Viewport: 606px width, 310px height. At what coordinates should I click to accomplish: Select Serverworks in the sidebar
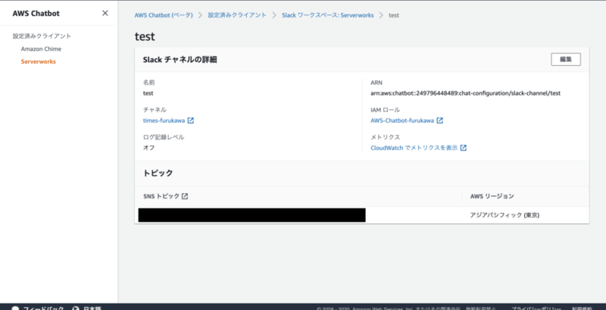(x=39, y=61)
